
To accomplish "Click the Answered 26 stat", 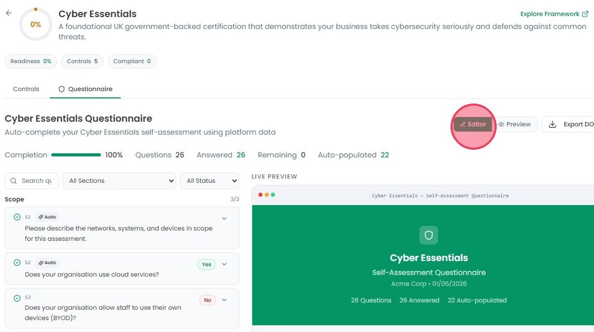I will click(221, 155).
